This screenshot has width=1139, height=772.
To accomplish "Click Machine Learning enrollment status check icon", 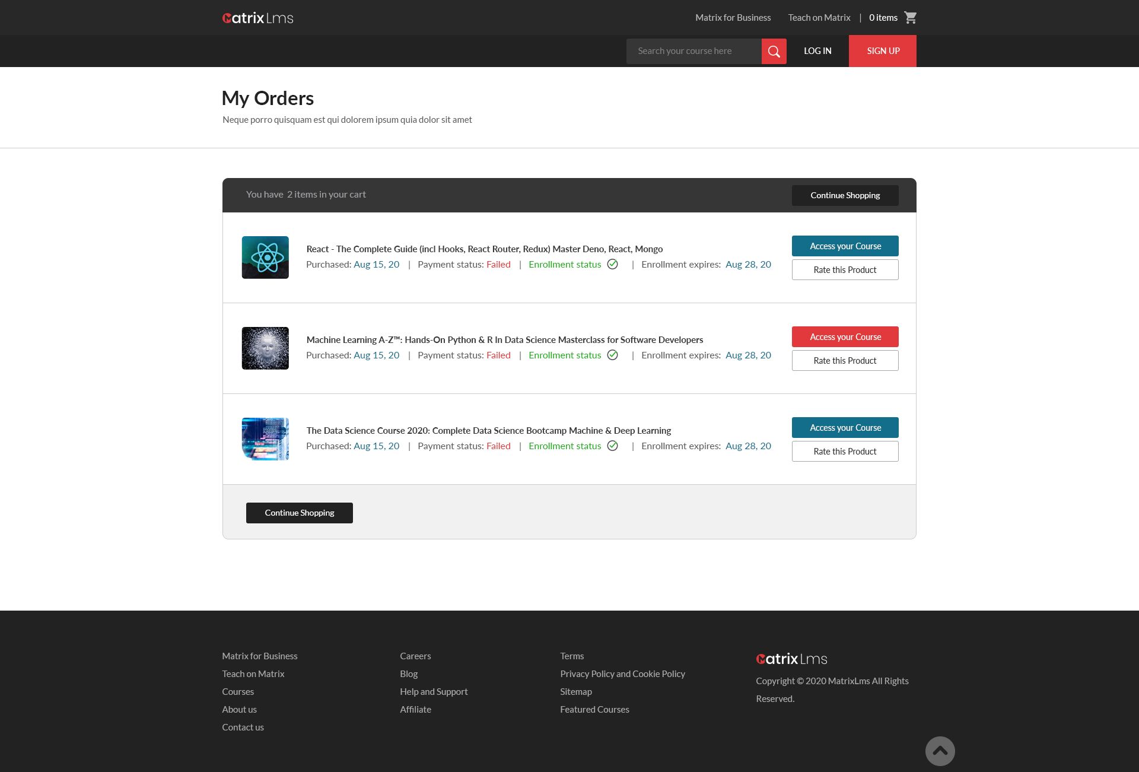I will pyautogui.click(x=613, y=355).
